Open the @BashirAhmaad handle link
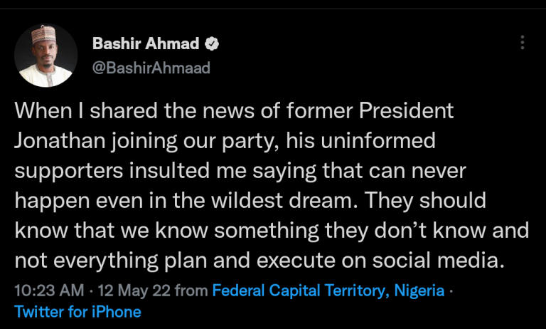This screenshot has width=546, height=329. pyautogui.click(x=151, y=68)
